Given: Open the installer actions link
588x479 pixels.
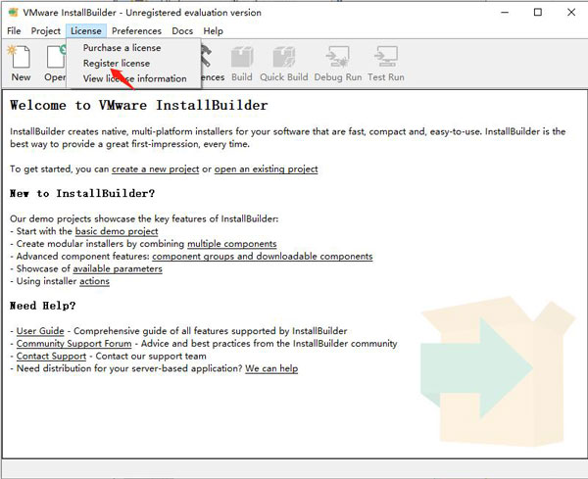Looking at the screenshot, I should point(94,281).
